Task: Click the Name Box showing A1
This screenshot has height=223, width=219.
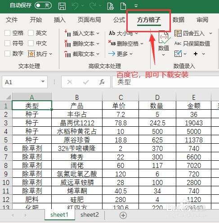Action: [25, 82]
